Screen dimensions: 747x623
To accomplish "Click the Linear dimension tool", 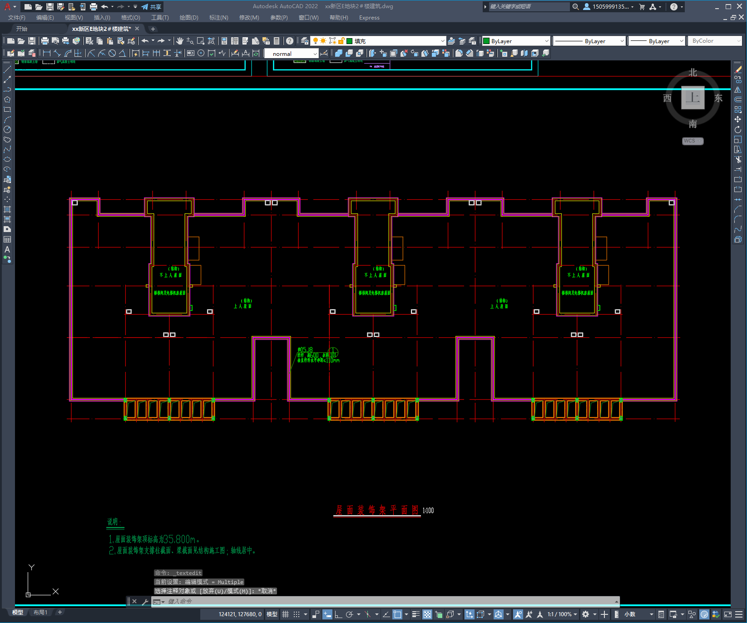I will (x=46, y=53).
